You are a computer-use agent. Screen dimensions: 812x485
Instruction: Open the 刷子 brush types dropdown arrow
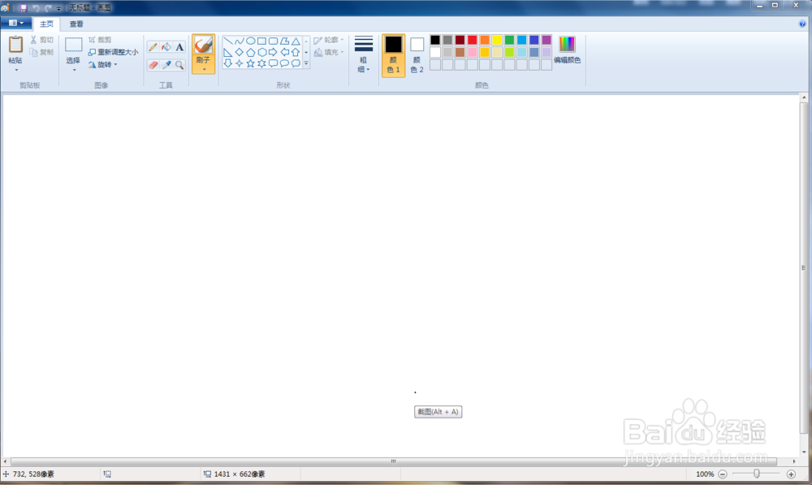pos(204,70)
